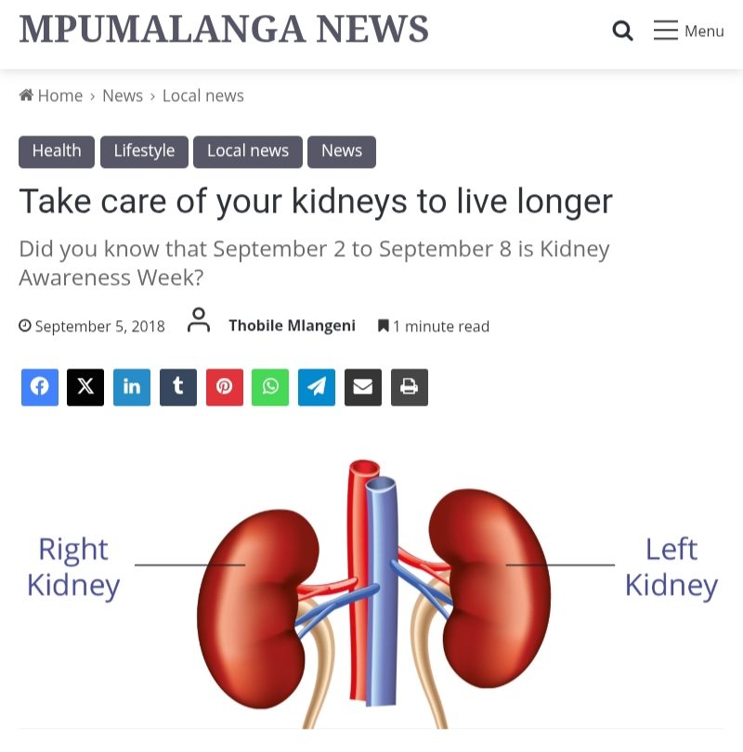Click the MPUMALANGA NEWS logo
Viewport: 743px width, 752px height.
coord(223,29)
